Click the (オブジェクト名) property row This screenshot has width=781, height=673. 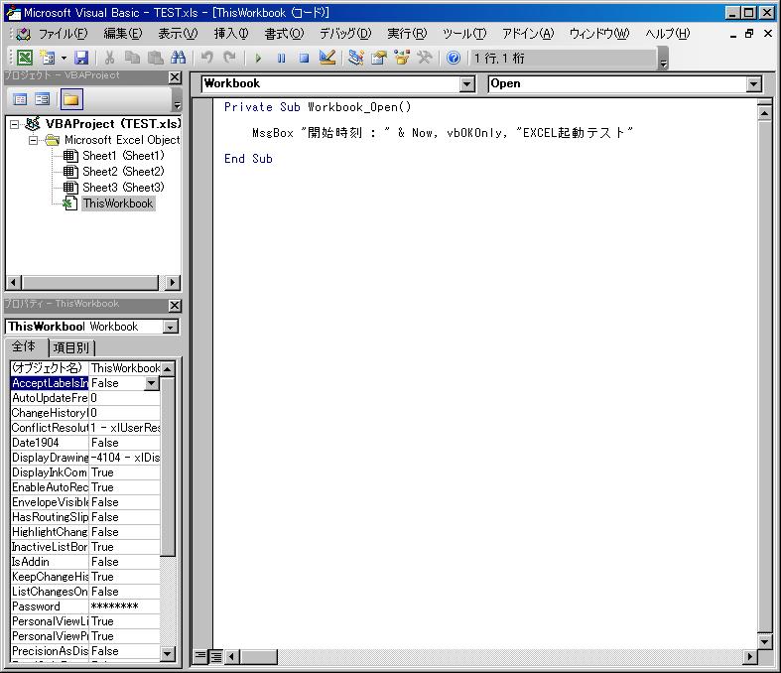tap(85, 368)
